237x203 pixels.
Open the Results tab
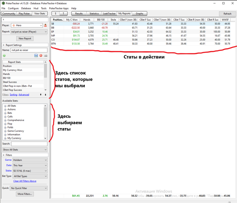click(x=79, y=14)
